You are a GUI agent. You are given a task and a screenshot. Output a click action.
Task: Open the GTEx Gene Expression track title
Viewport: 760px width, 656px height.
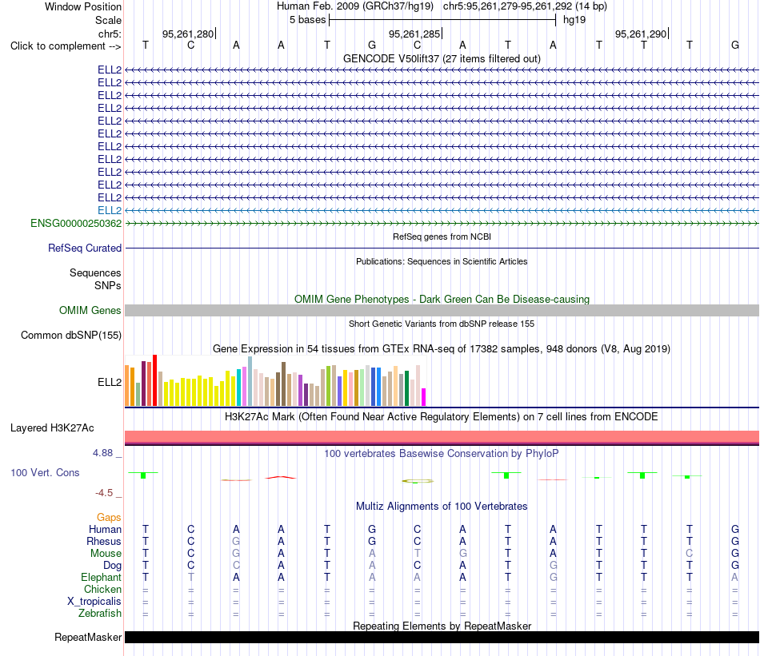coord(442,349)
